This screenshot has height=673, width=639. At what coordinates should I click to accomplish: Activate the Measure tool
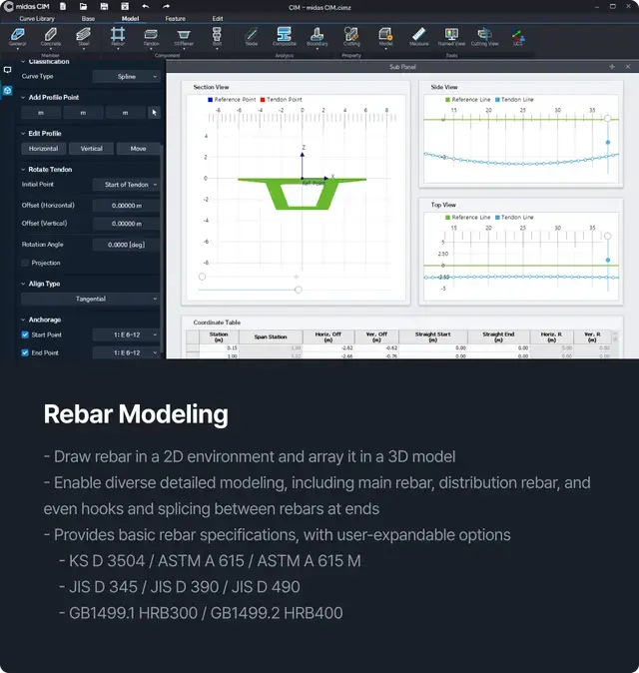(418, 36)
